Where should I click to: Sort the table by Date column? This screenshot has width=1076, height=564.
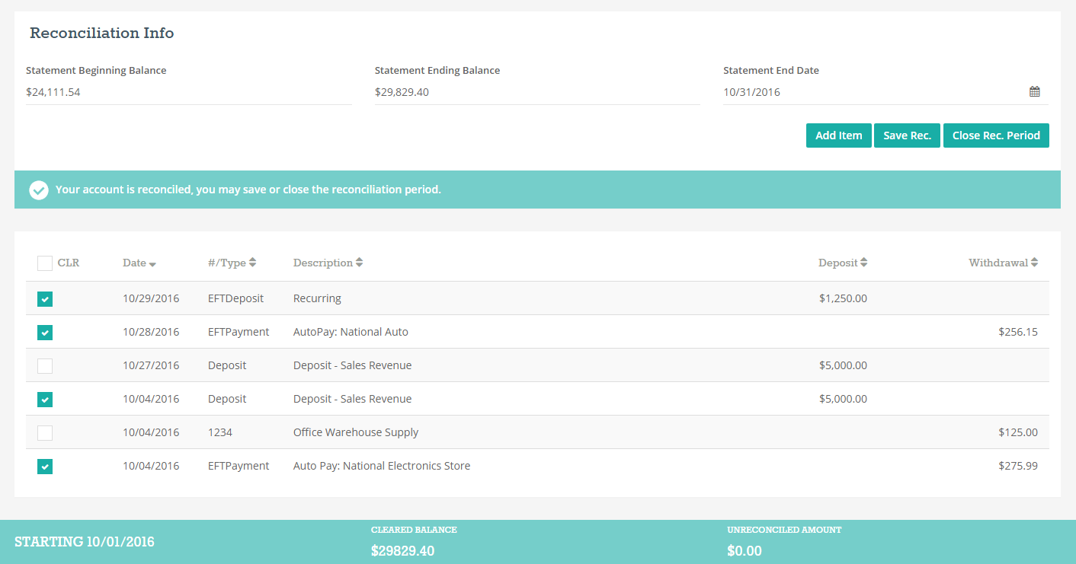click(x=139, y=263)
